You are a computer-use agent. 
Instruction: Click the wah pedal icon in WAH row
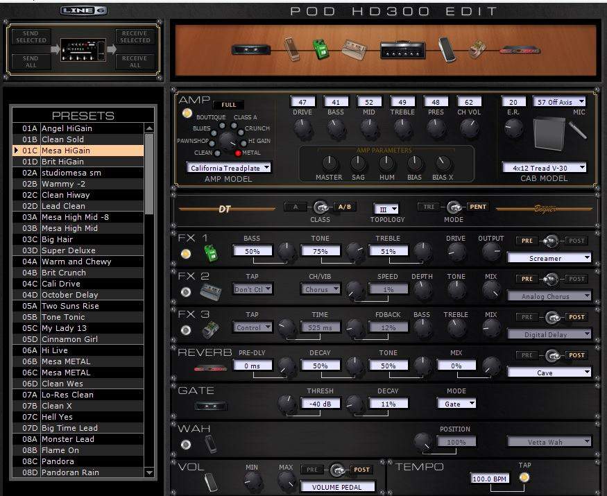[211, 444]
